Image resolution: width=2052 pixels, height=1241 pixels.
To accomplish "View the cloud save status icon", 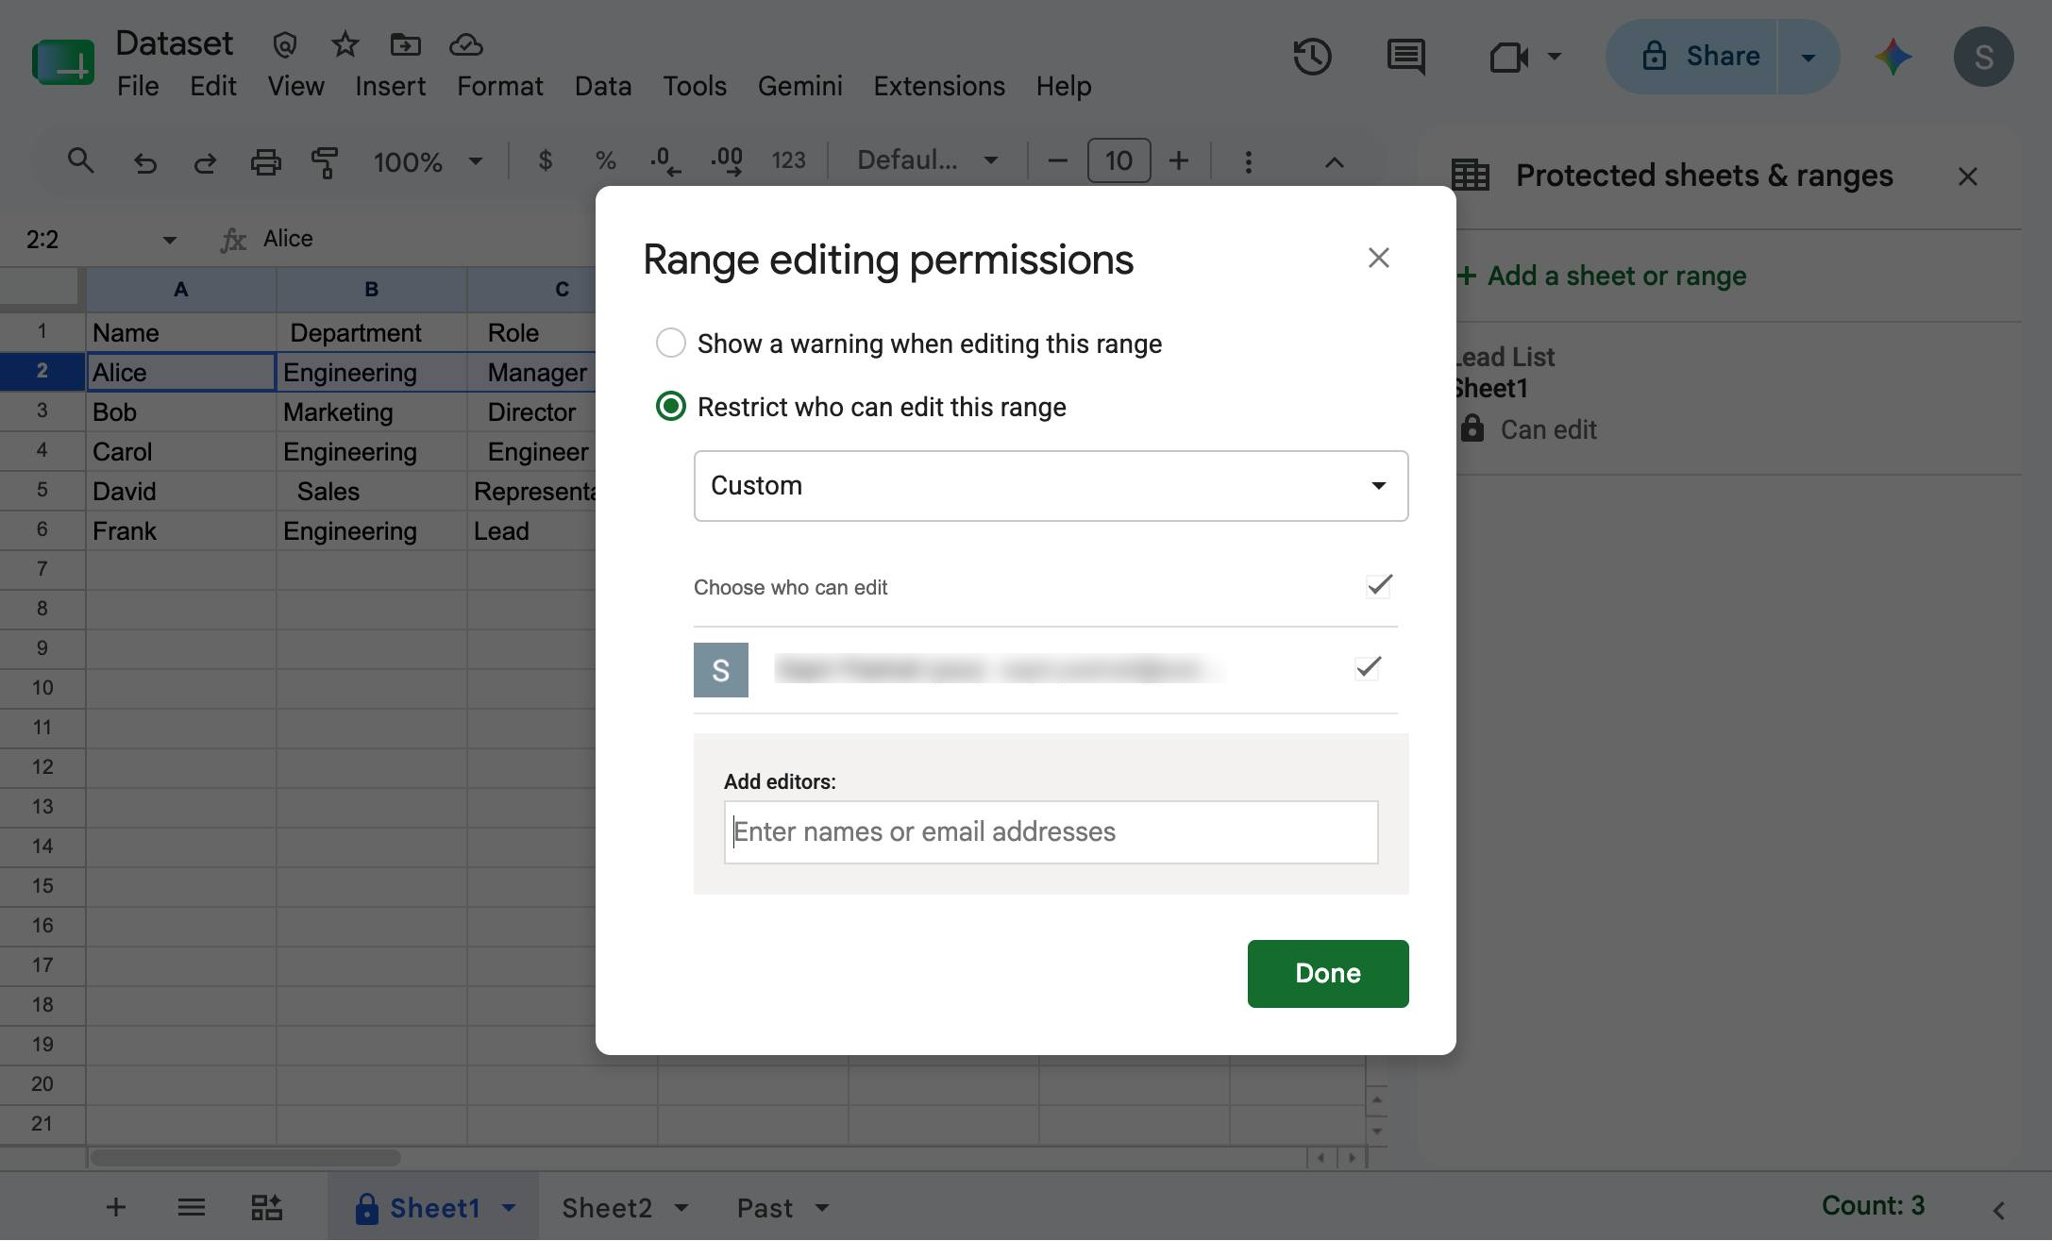I will tap(465, 44).
